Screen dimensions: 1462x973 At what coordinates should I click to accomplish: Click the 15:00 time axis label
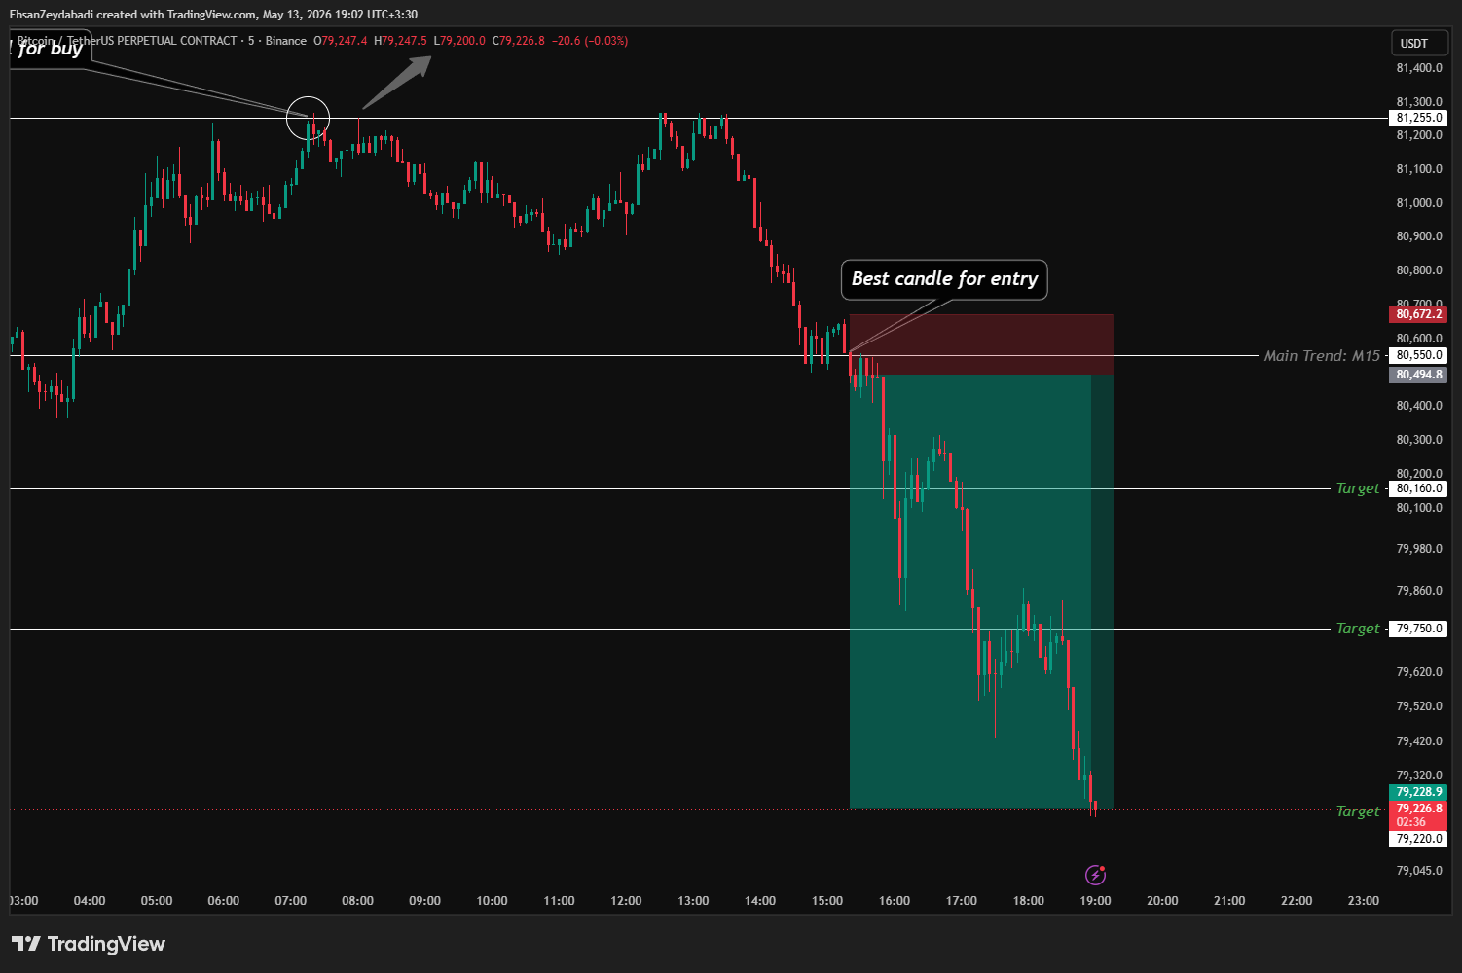tap(827, 901)
